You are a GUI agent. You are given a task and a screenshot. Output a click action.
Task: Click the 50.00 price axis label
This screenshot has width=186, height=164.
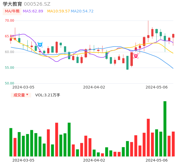coord(9,83)
